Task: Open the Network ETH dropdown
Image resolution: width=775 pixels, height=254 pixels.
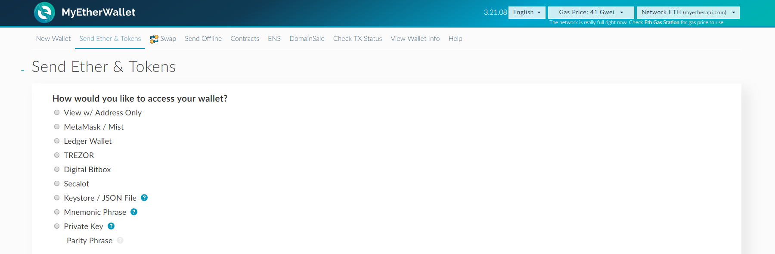Action: click(x=688, y=12)
